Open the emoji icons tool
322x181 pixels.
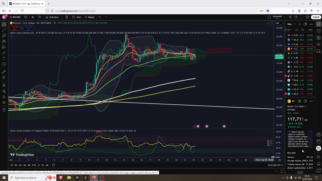[x=4, y=64]
